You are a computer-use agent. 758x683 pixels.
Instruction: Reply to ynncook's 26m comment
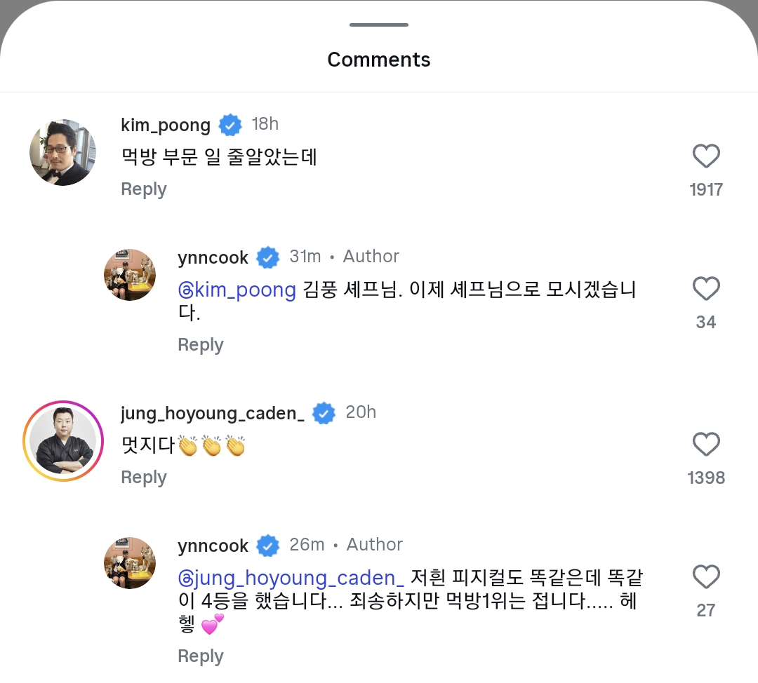tap(201, 656)
